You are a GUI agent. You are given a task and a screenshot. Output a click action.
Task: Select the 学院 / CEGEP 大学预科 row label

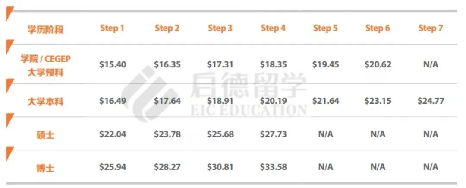pos(45,65)
